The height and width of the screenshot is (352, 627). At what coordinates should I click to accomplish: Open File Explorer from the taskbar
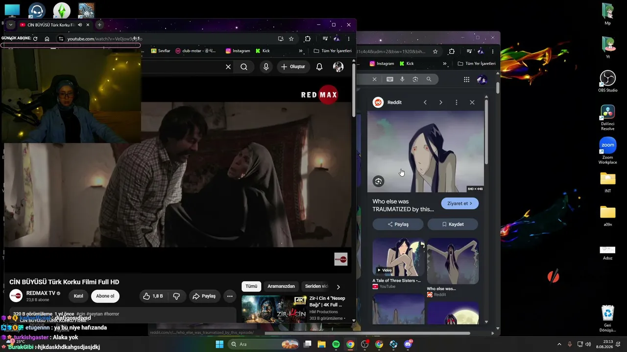pyautogui.click(x=322, y=344)
